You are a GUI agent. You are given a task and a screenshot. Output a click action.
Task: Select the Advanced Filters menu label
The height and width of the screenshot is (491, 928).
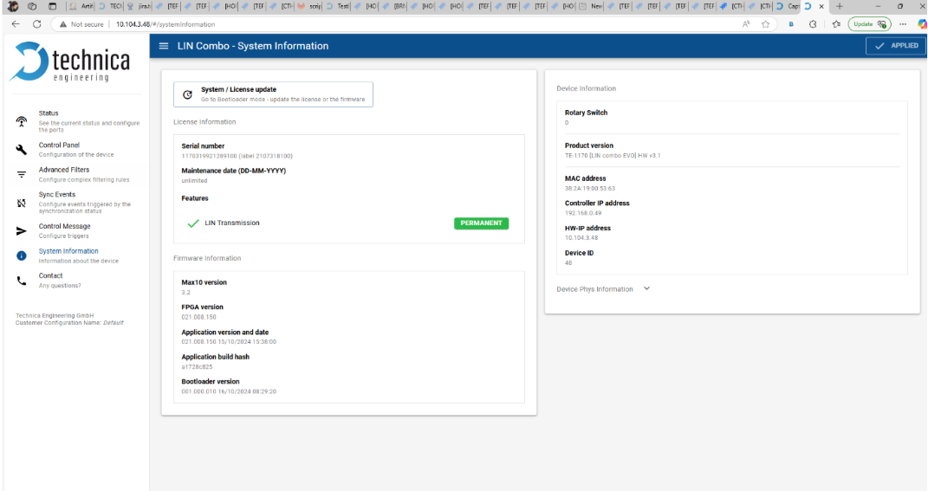[x=63, y=170]
